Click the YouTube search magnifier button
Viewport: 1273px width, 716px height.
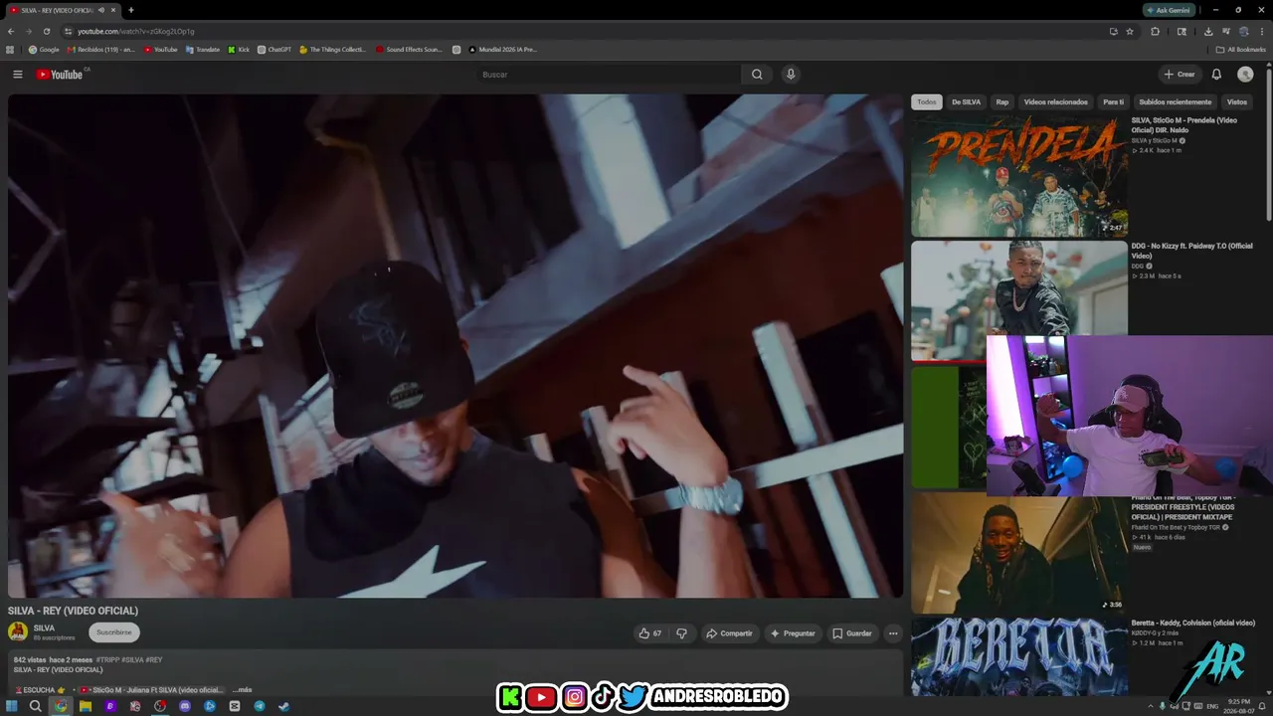757,75
